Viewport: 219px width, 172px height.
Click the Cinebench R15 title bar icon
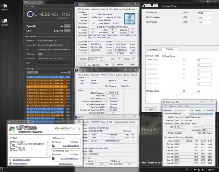[25, 2]
